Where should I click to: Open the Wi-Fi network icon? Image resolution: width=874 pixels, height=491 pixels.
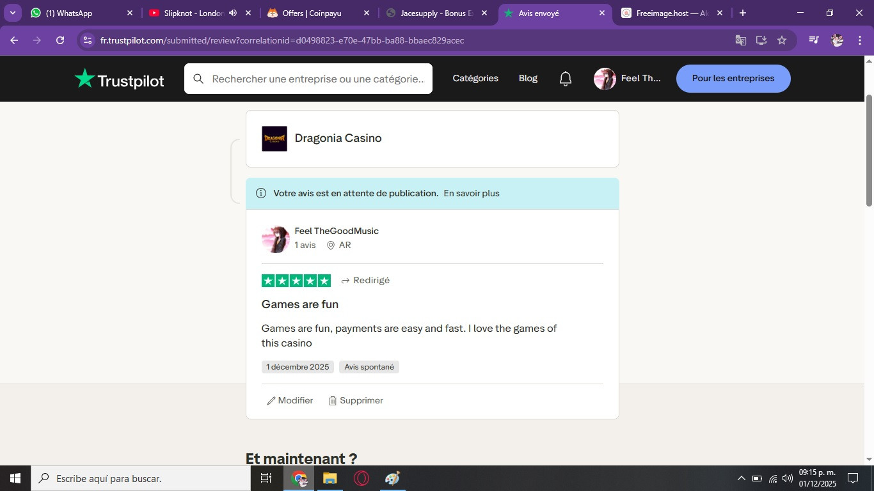[772, 478]
